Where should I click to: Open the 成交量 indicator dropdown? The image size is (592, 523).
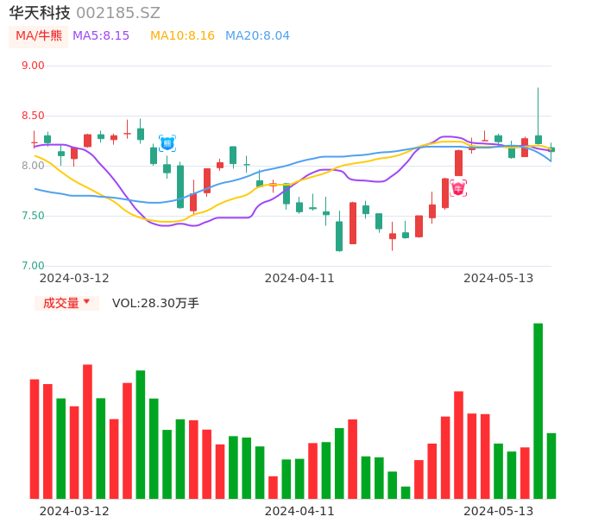pos(66,303)
